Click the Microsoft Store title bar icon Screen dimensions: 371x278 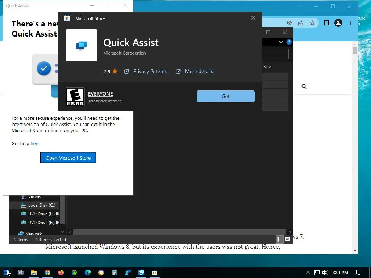point(67,18)
